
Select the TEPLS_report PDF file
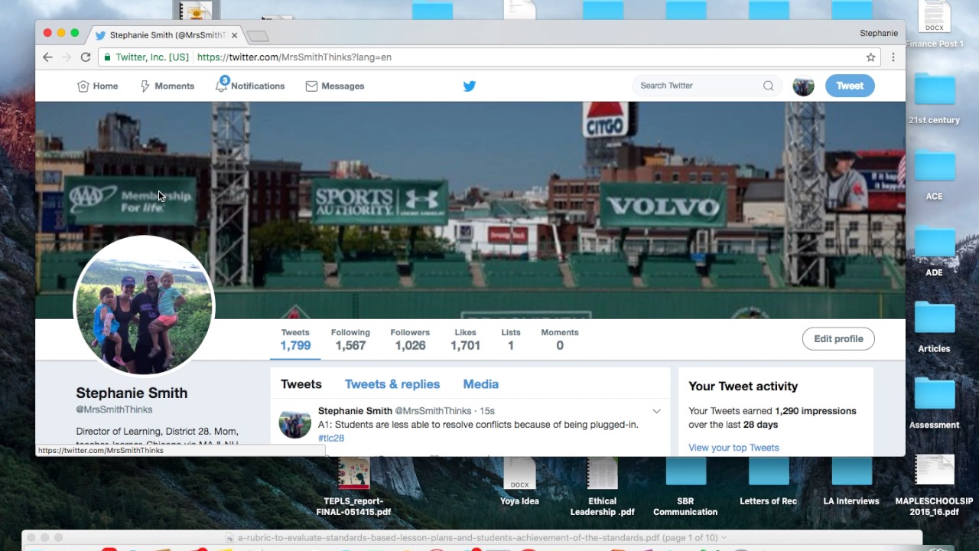[353, 487]
